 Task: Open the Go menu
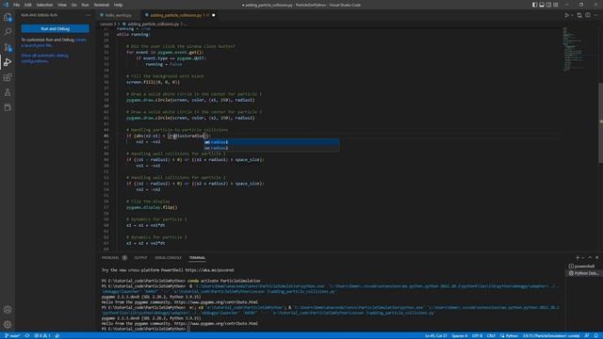click(73, 5)
